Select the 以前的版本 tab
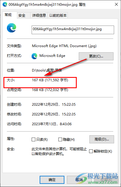 tap(58, 16)
